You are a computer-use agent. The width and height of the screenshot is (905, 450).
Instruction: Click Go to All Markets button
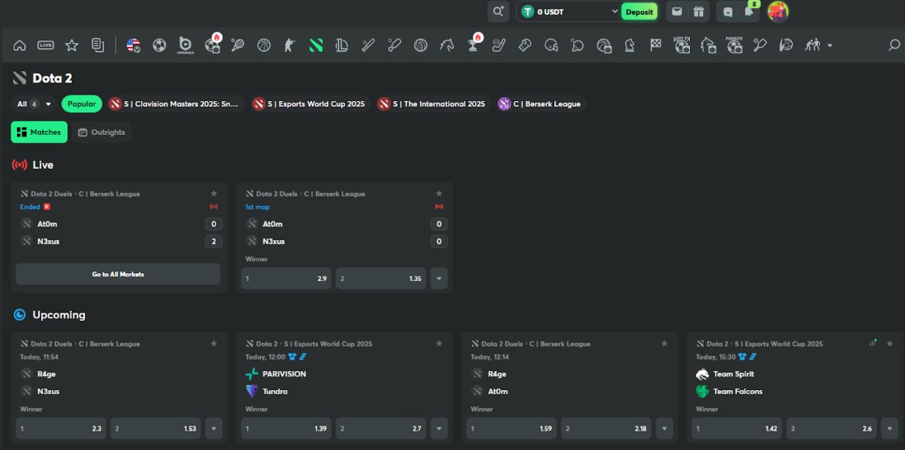[x=118, y=274]
